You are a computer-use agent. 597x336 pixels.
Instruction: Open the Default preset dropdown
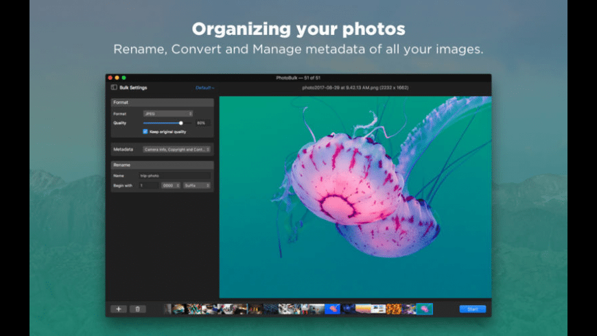[205, 88]
